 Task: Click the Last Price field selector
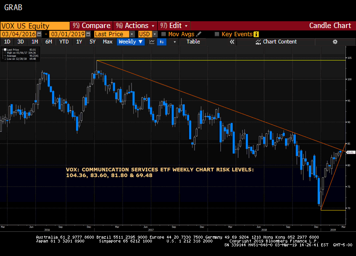[x=112, y=34]
